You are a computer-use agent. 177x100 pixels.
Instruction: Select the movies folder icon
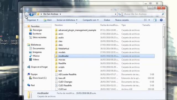pyautogui.click(x=56, y=60)
